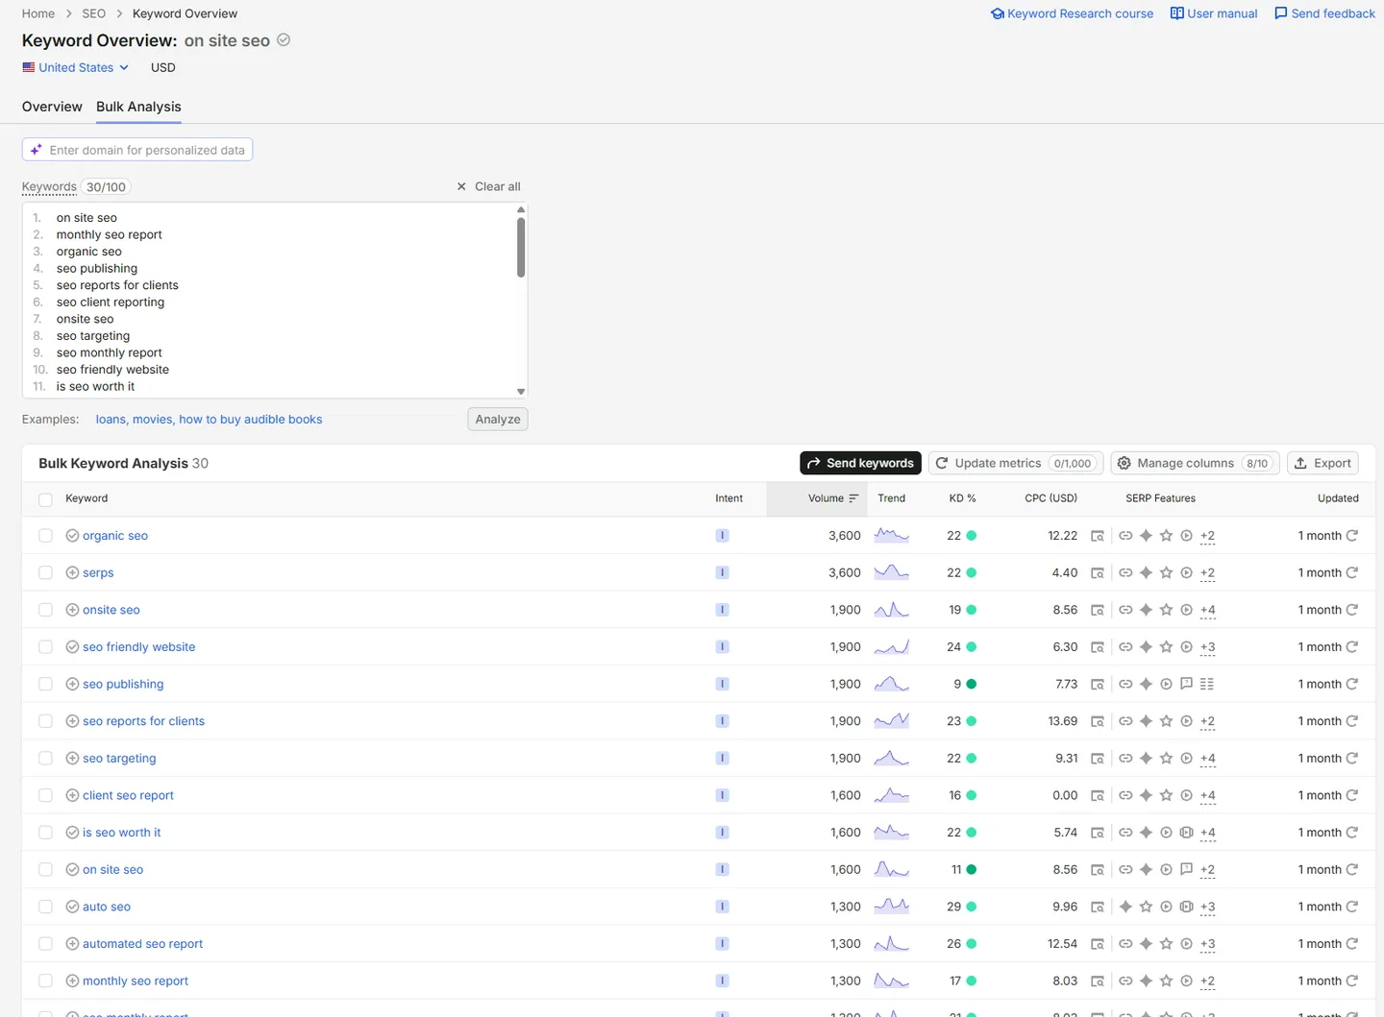This screenshot has width=1384, height=1017.
Task: Select the checkbox for onsite seo
Action: [x=45, y=610]
